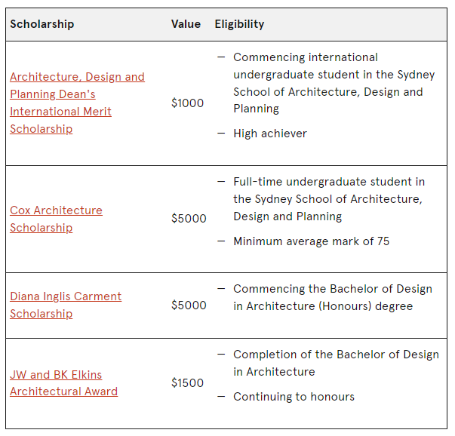The height and width of the screenshot is (436, 455).
Task: Click 'International Merit' line of first link
Action: coord(60,112)
